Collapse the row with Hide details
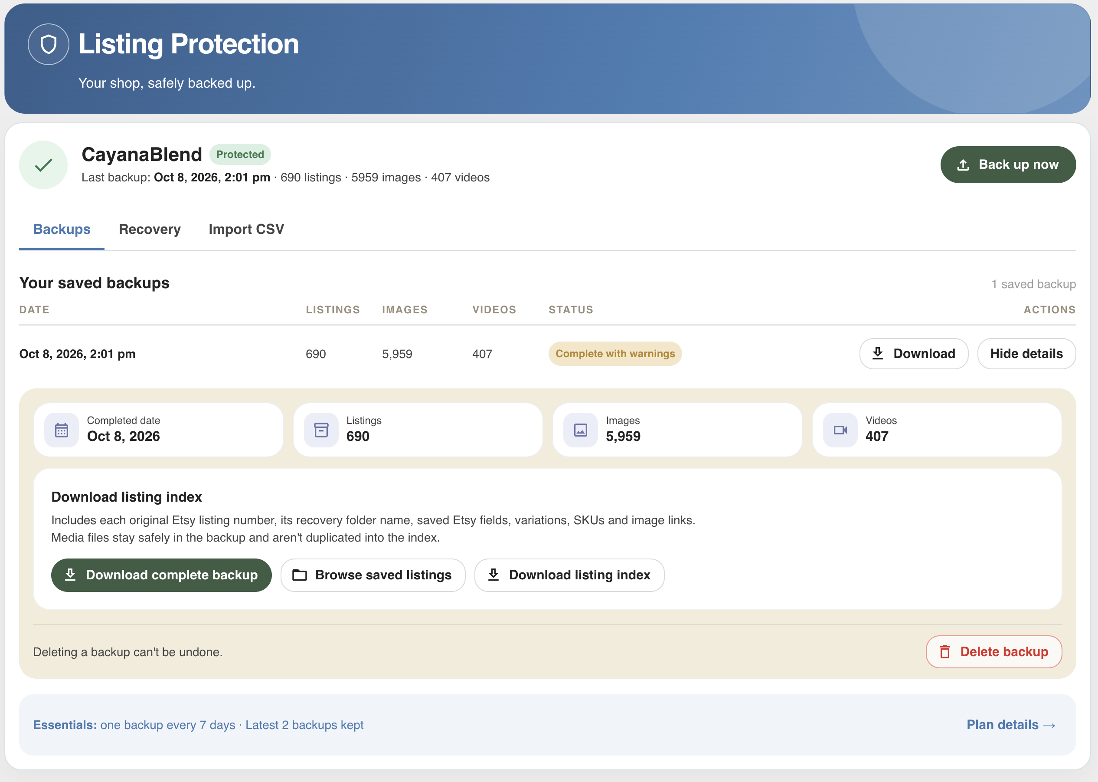 (1026, 354)
